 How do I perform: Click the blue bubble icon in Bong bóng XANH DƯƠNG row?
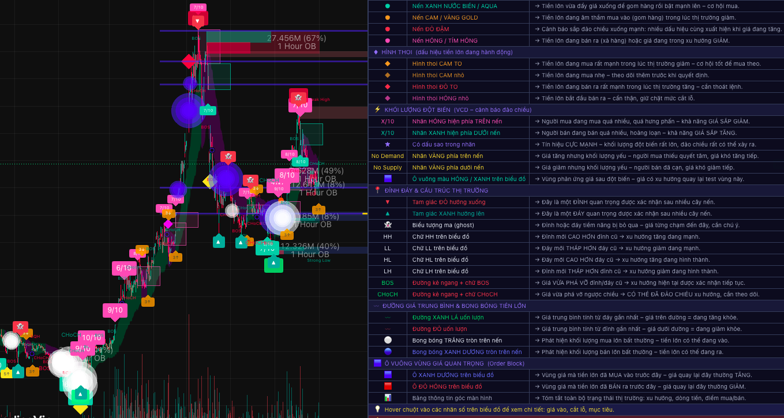click(x=387, y=352)
